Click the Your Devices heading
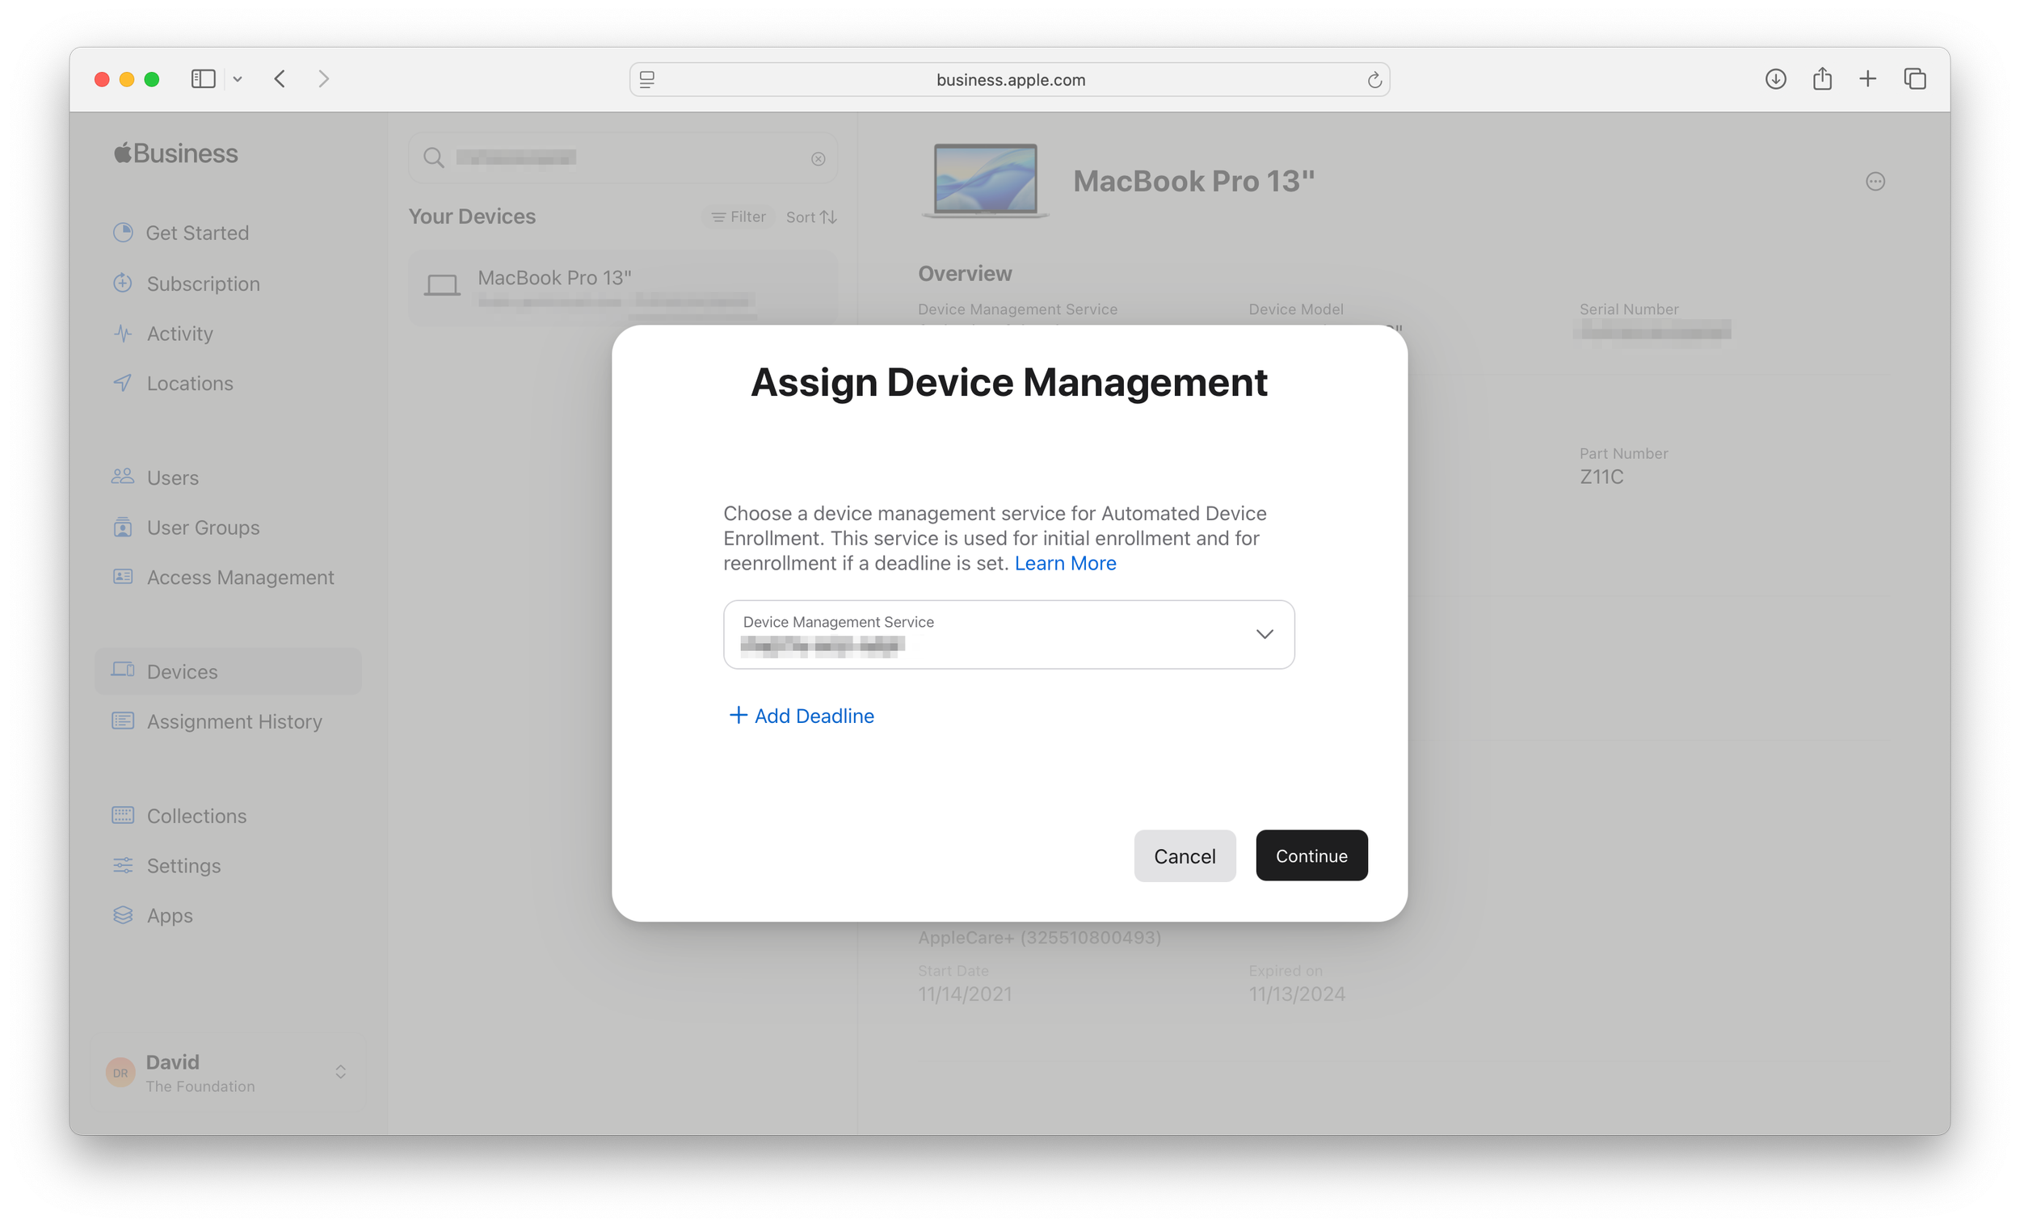Viewport: 2020px width, 1227px height. tap(471, 216)
